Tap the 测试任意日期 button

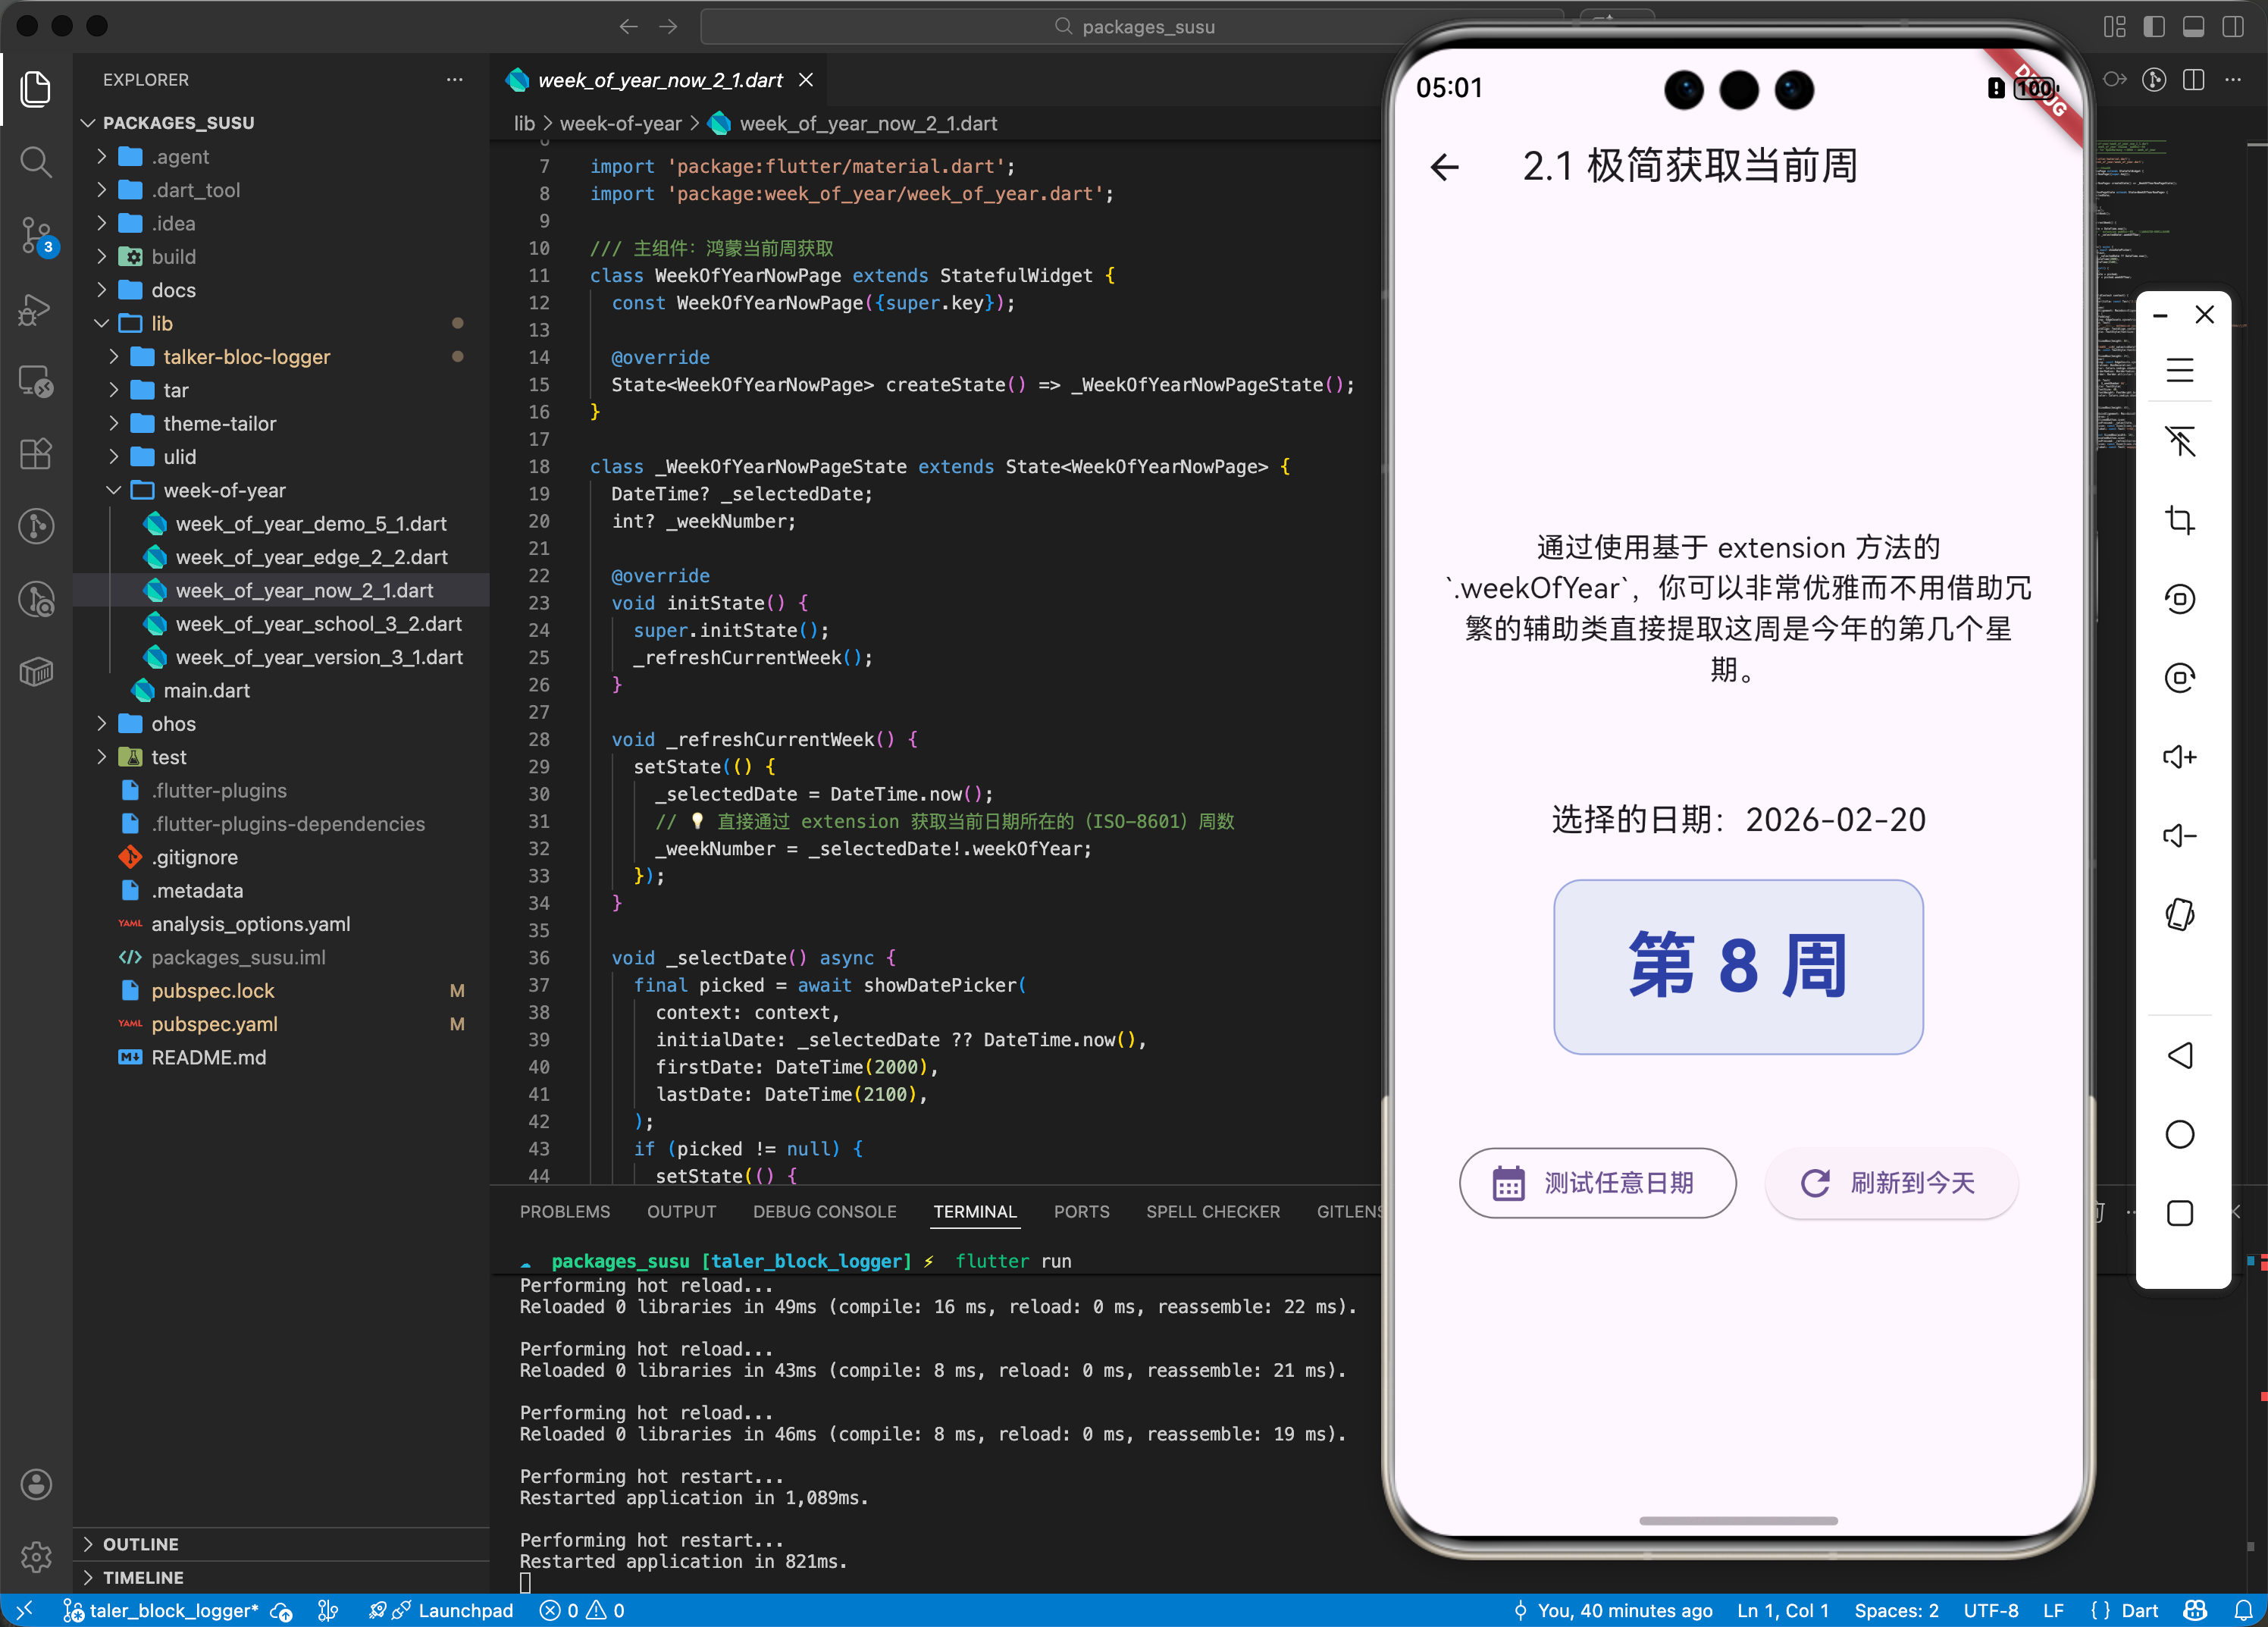(x=1597, y=1183)
